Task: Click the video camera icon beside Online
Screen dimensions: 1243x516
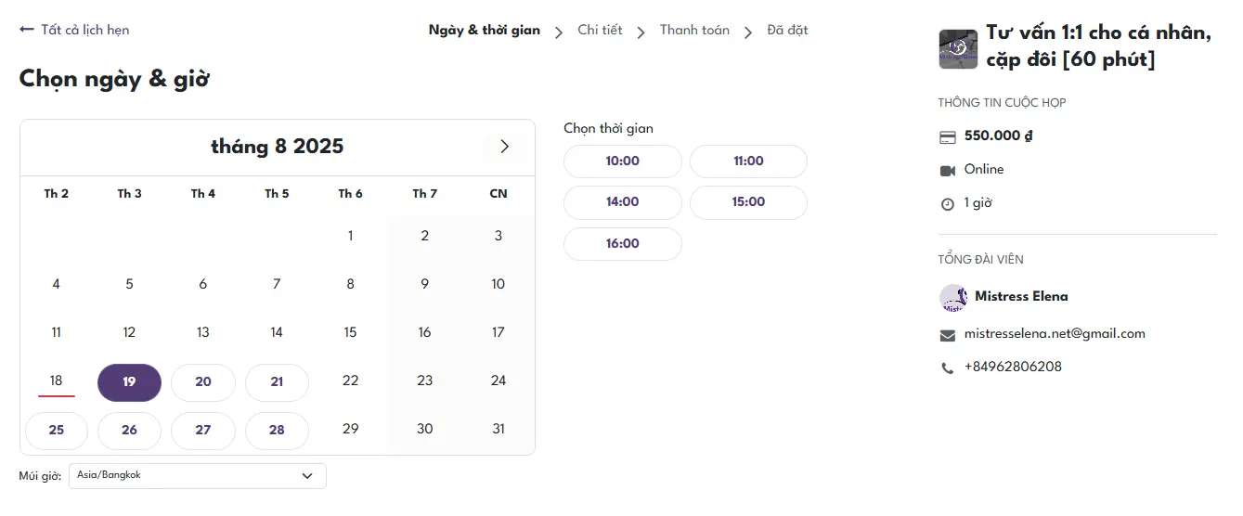Action: click(948, 170)
